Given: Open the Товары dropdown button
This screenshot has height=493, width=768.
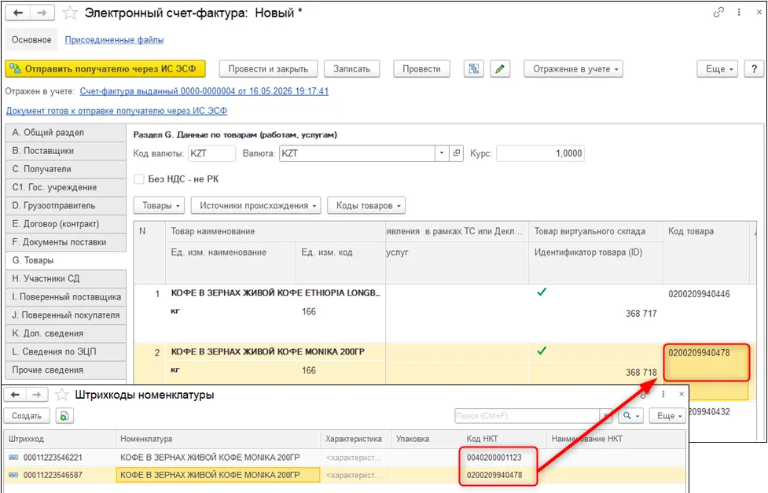Looking at the screenshot, I should pos(160,206).
